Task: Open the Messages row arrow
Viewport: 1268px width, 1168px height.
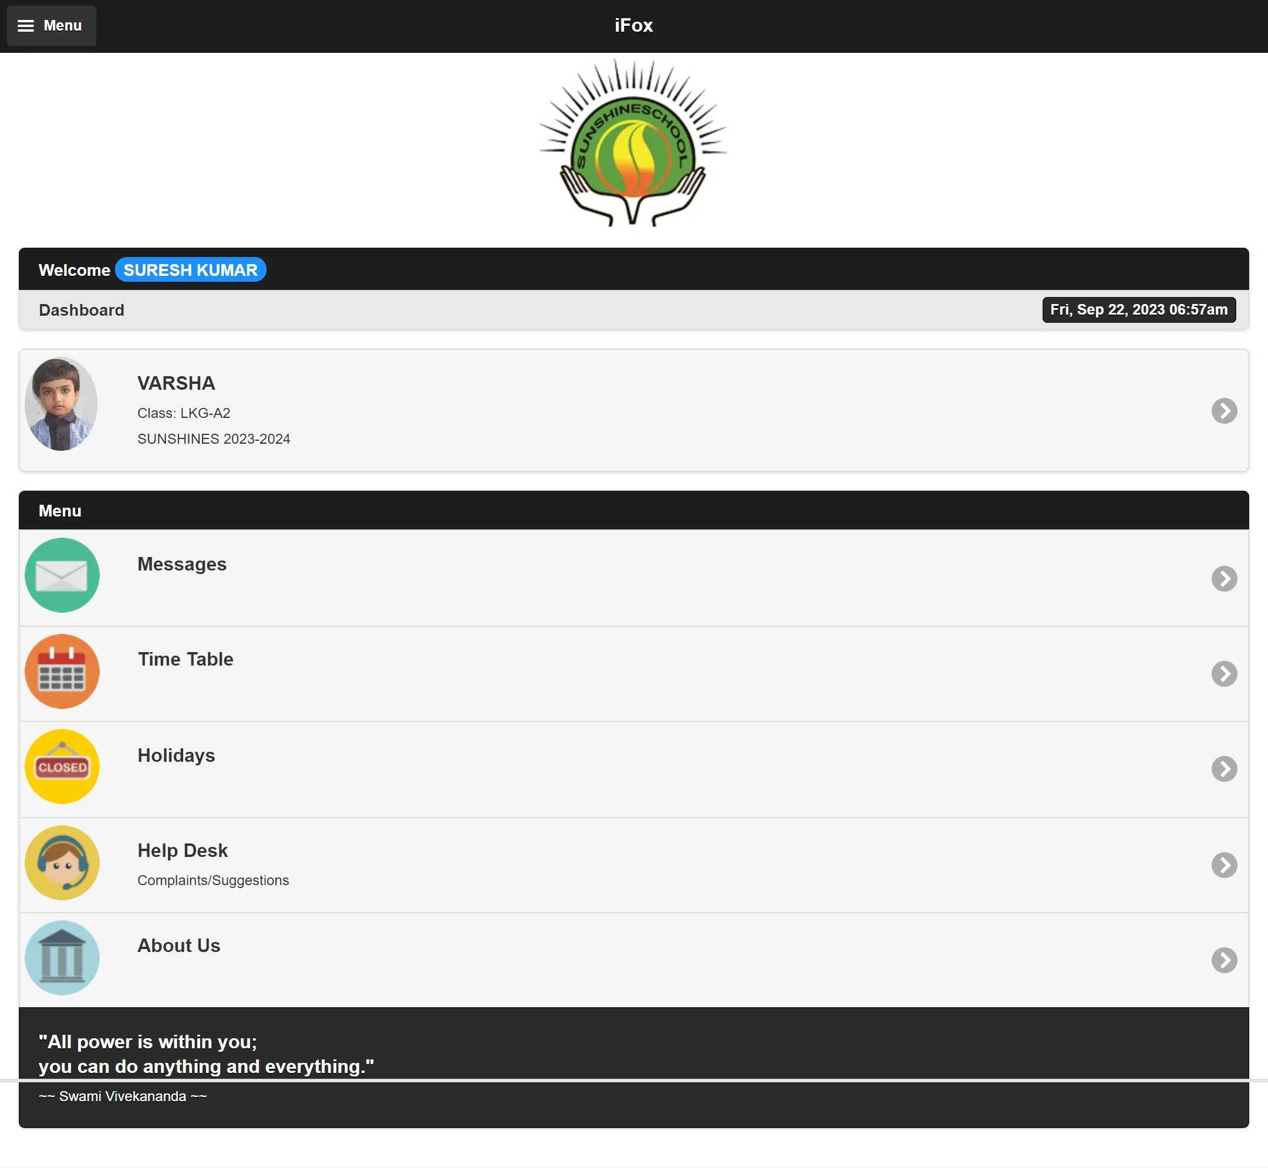Action: coord(1224,578)
